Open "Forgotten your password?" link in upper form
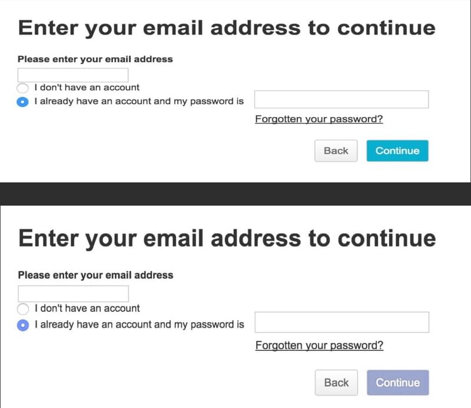 coord(319,119)
